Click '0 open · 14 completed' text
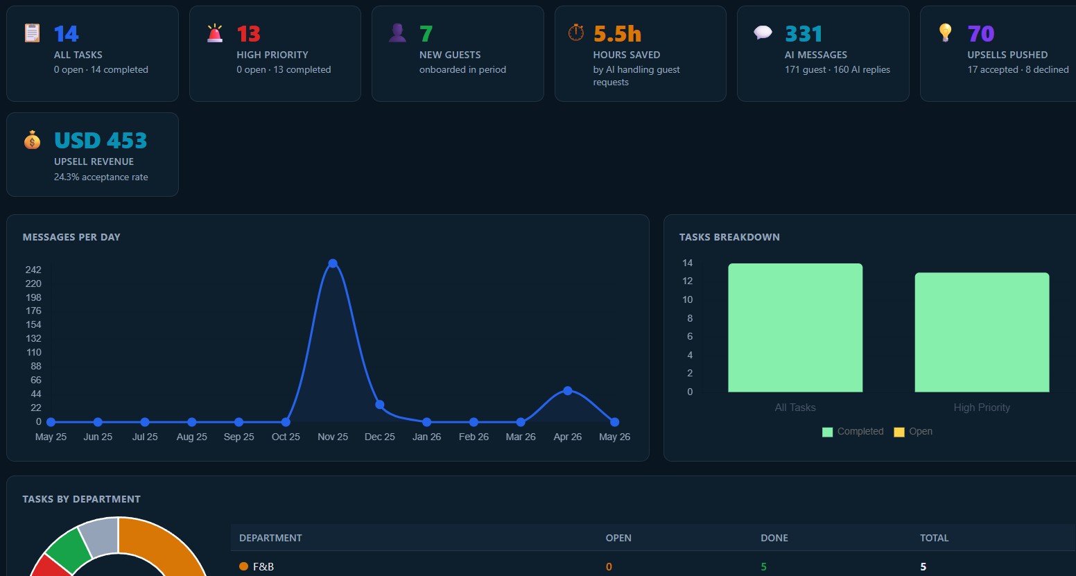 pos(101,69)
